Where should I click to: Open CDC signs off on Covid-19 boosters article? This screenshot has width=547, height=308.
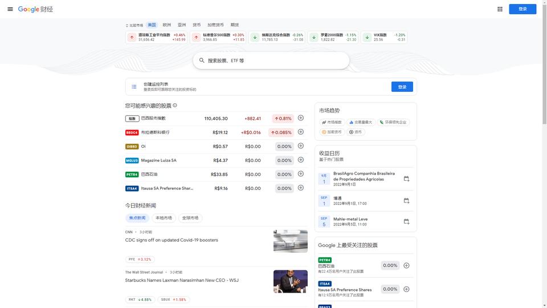(x=172, y=240)
